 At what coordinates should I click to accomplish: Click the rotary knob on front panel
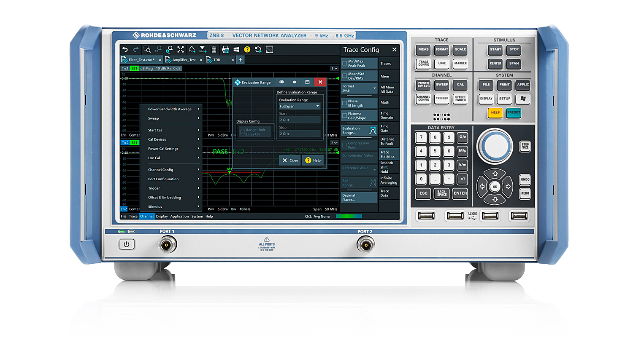click(495, 147)
